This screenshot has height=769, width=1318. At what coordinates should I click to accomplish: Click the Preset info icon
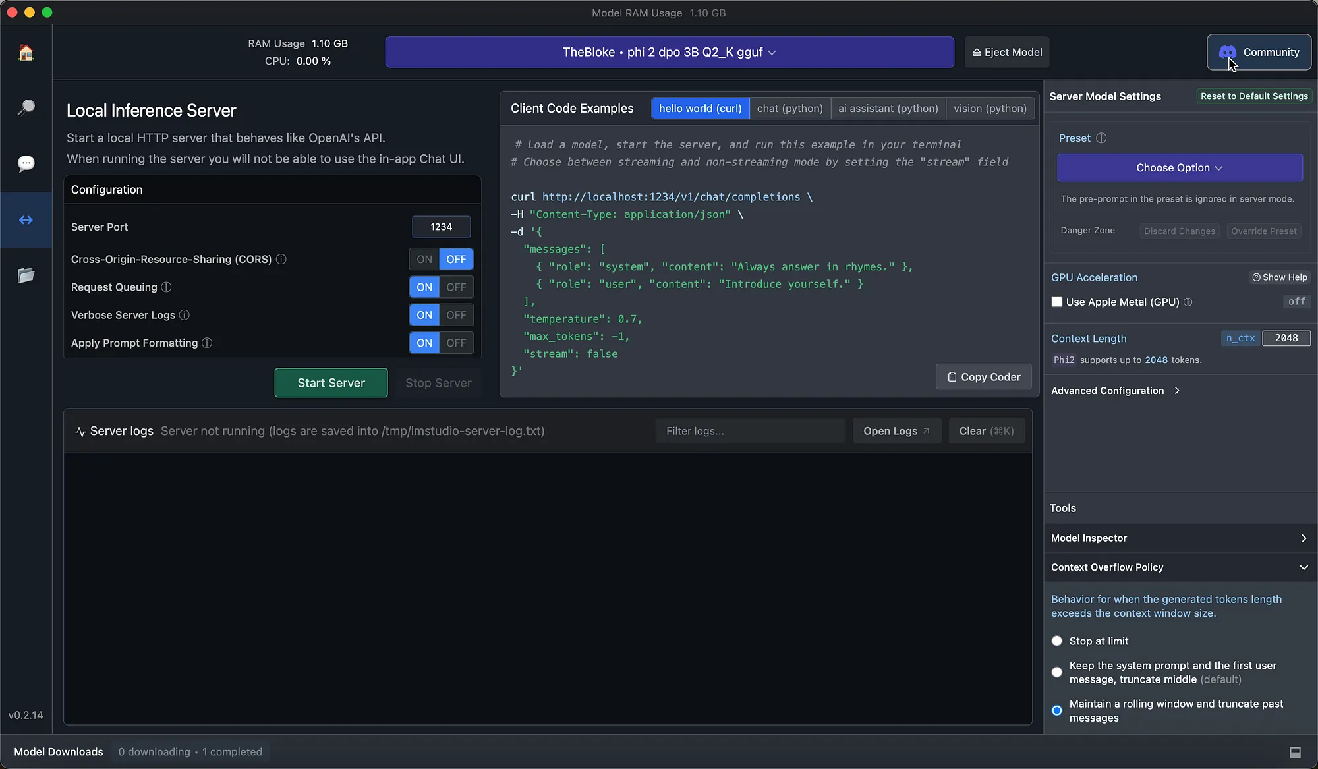point(1101,138)
